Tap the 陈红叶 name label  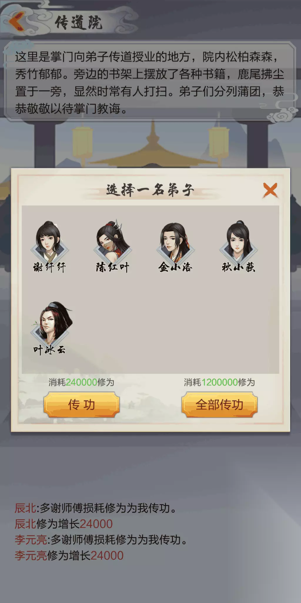pos(113,267)
